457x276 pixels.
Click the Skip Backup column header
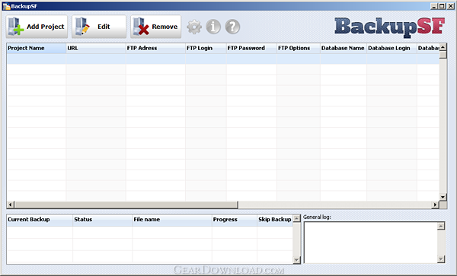pos(275,220)
